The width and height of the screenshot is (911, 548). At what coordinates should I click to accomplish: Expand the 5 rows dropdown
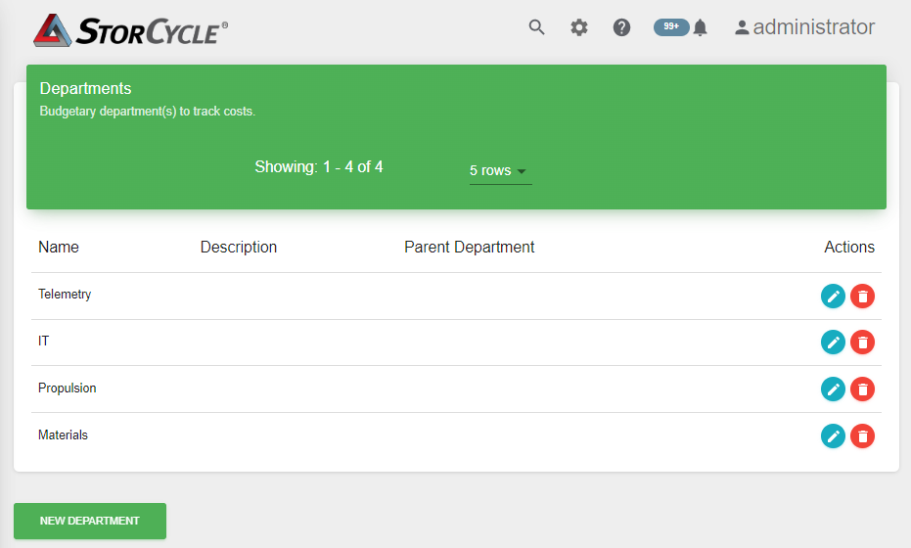pos(500,171)
